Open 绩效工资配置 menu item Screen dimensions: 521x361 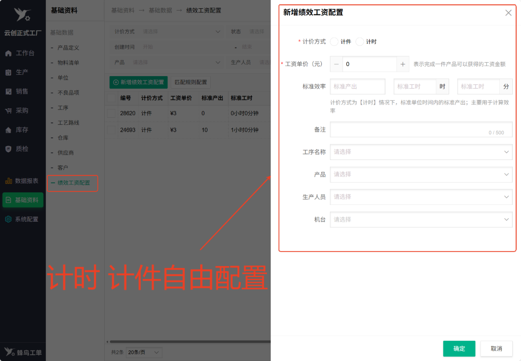click(x=73, y=183)
